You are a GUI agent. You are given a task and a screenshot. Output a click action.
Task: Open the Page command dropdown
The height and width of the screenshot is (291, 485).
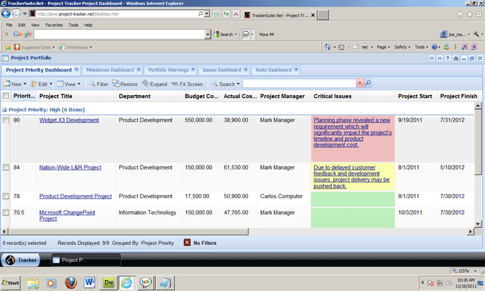pos(383,47)
